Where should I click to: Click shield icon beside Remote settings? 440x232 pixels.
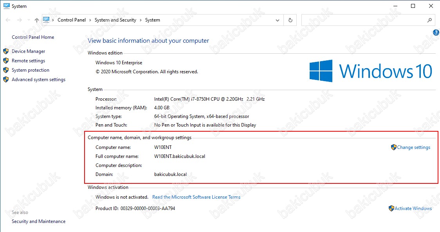pos(6,61)
